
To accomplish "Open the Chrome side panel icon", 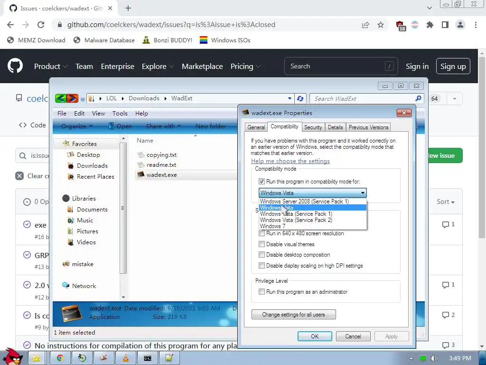I will coord(445,25).
